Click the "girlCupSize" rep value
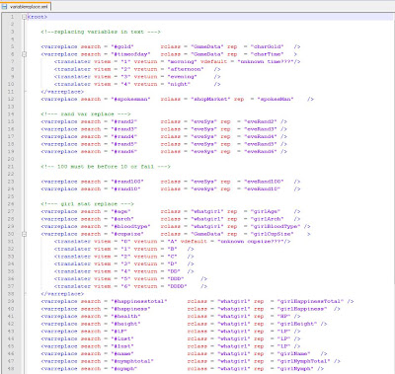This screenshot has height=374, width=395. pos(272,234)
